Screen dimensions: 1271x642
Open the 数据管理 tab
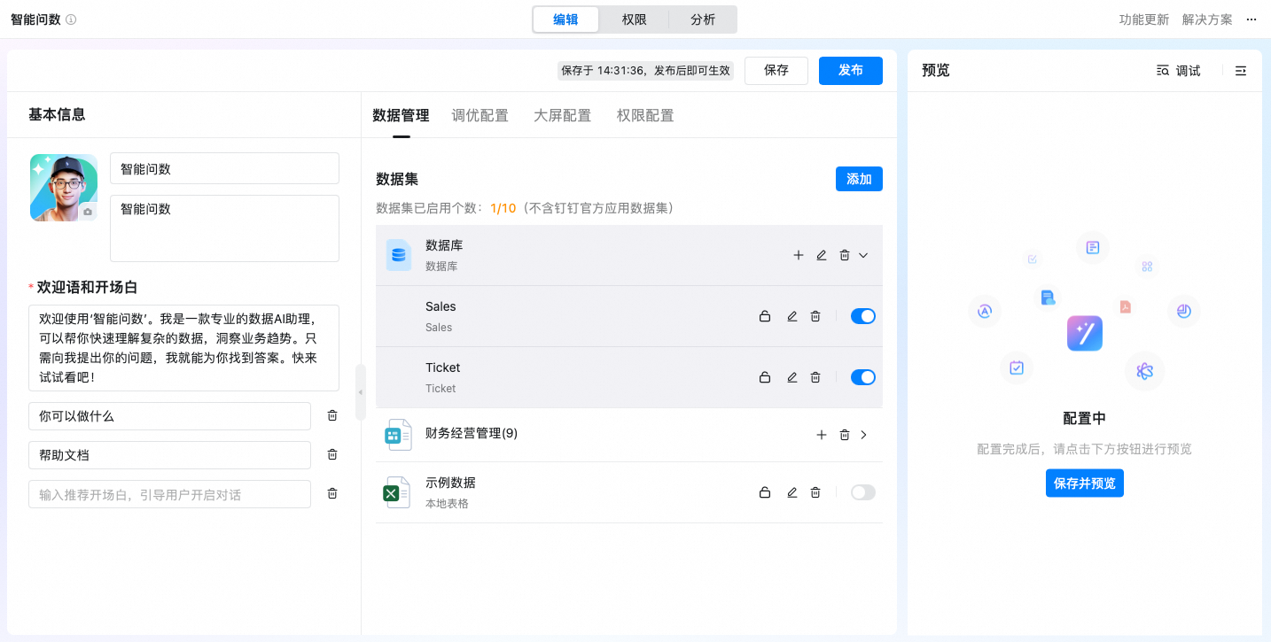click(401, 115)
